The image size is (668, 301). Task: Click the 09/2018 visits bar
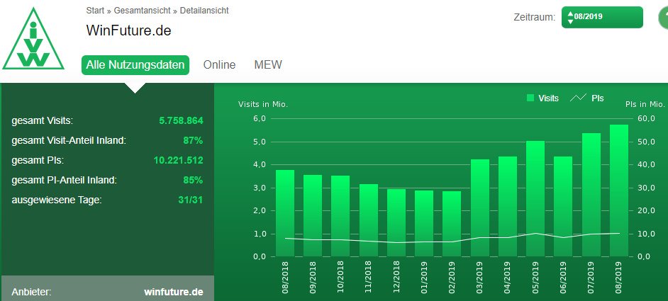click(x=313, y=216)
